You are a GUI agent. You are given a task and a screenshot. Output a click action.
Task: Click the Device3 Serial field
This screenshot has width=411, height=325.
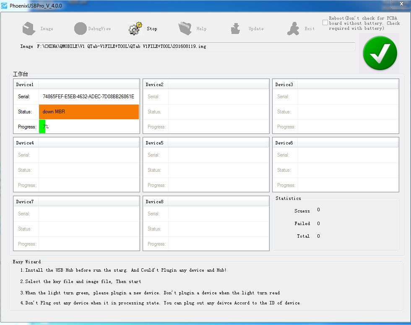click(x=348, y=97)
